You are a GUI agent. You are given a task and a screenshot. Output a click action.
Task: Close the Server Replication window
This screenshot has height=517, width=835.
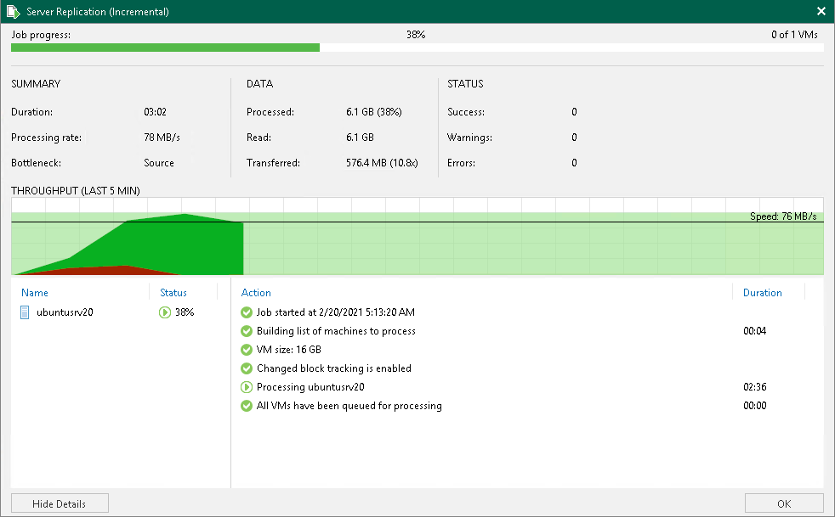(x=821, y=11)
